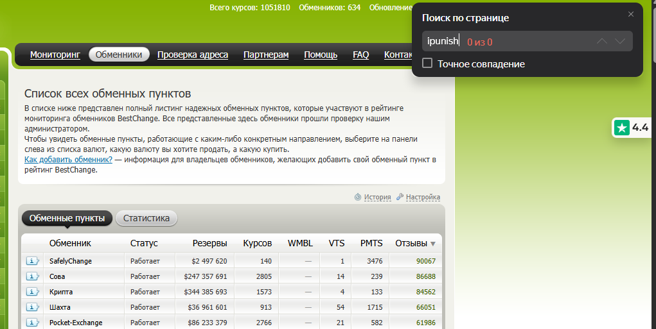This screenshot has height=329, width=656.
Task: Open Pocket-Exchange exchanger name
Action: pos(76,323)
